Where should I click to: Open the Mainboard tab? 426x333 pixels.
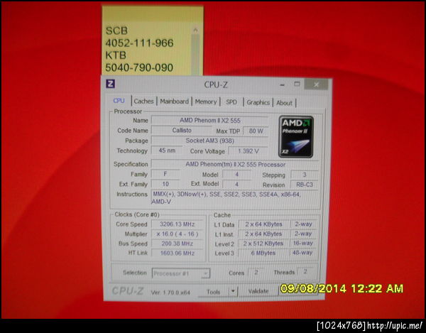tap(174, 102)
